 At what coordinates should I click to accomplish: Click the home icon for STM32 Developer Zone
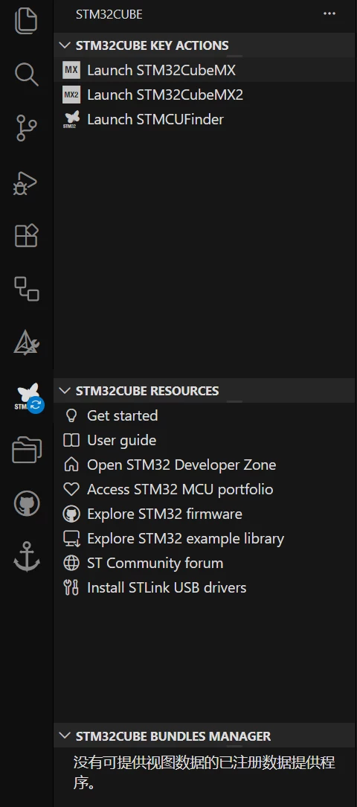point(71,465)
